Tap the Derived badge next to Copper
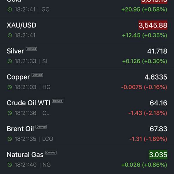Image resolution: width=174 pixels, height=174 pixels. [x=37, y=75]
